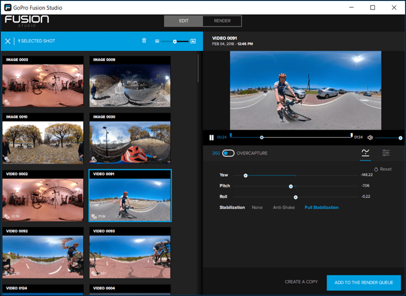Click Create a Copy
406x296 pixels.
click(301, 282)
